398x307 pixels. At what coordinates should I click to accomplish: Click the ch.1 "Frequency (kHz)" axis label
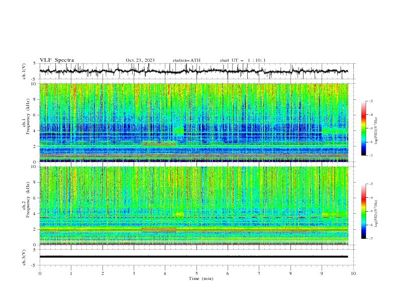click(28, 116)
